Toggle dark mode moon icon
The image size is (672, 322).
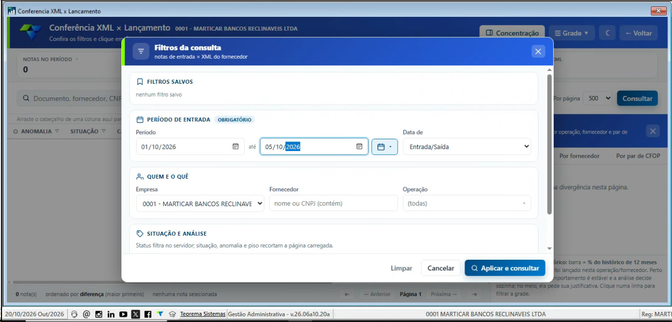click(607, 33)
